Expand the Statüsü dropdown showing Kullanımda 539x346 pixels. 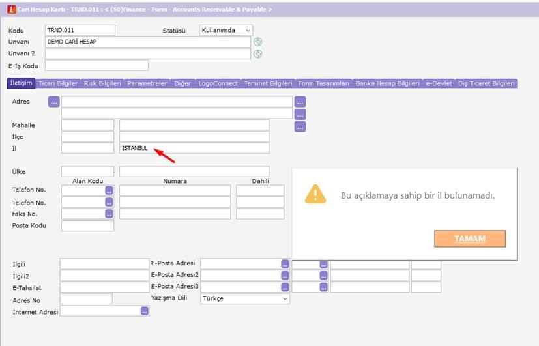coord(226,30)
